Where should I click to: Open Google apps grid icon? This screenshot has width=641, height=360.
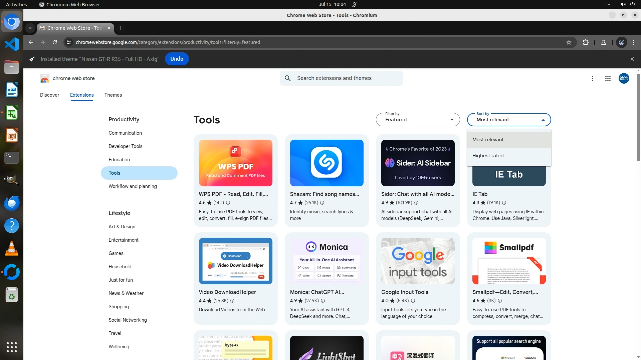pos(608,78)
